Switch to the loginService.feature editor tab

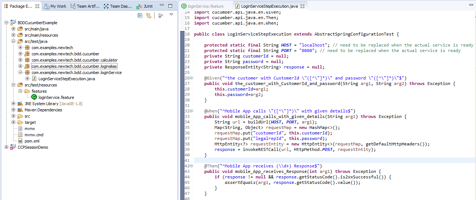[202, 6]
